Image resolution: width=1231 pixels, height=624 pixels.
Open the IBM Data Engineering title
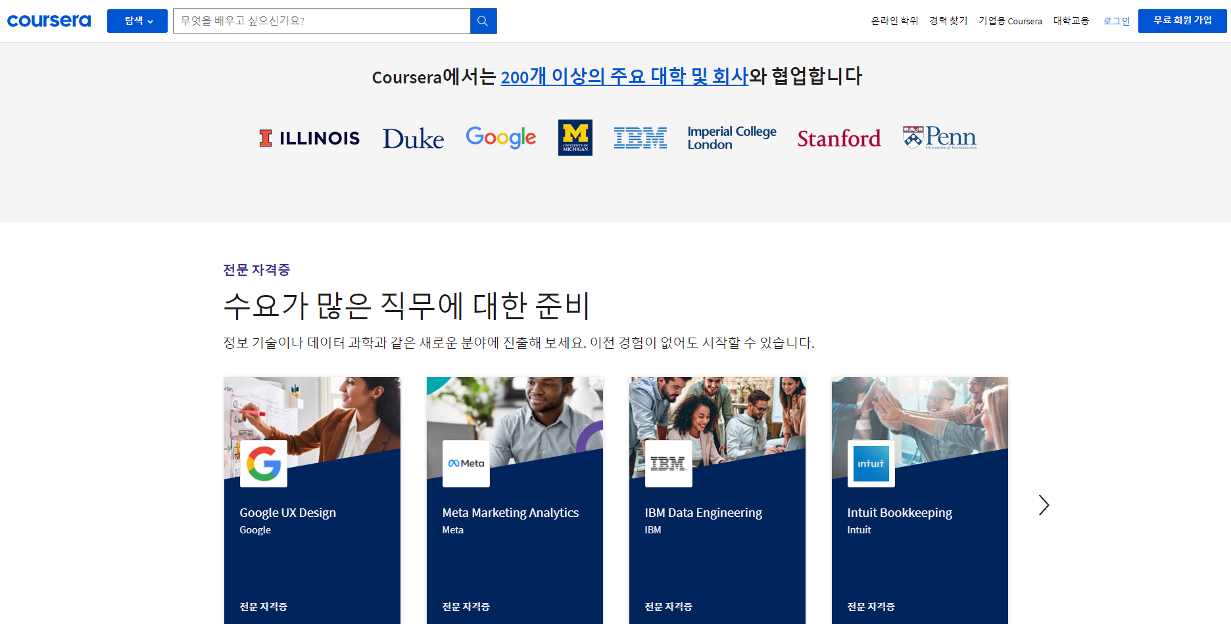click(x=703, y=513)
